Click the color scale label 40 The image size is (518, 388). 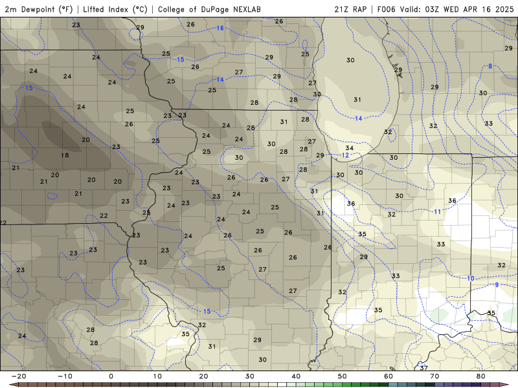tap(296, 376)
